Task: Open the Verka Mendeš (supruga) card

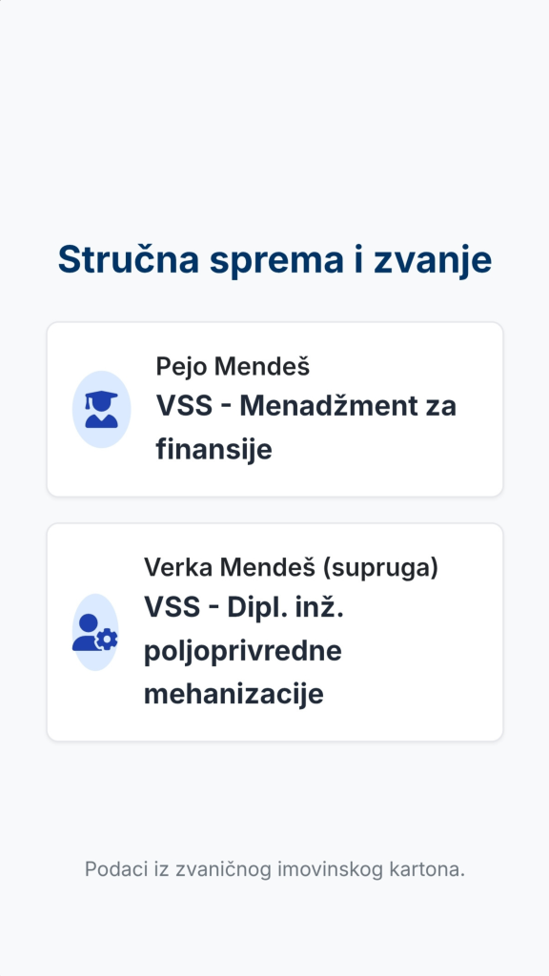Action: point(274,632)
